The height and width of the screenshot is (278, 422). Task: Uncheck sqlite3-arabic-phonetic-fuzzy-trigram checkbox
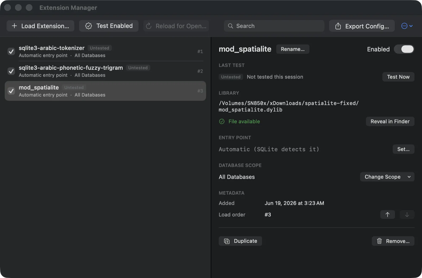tap(11, 71)
